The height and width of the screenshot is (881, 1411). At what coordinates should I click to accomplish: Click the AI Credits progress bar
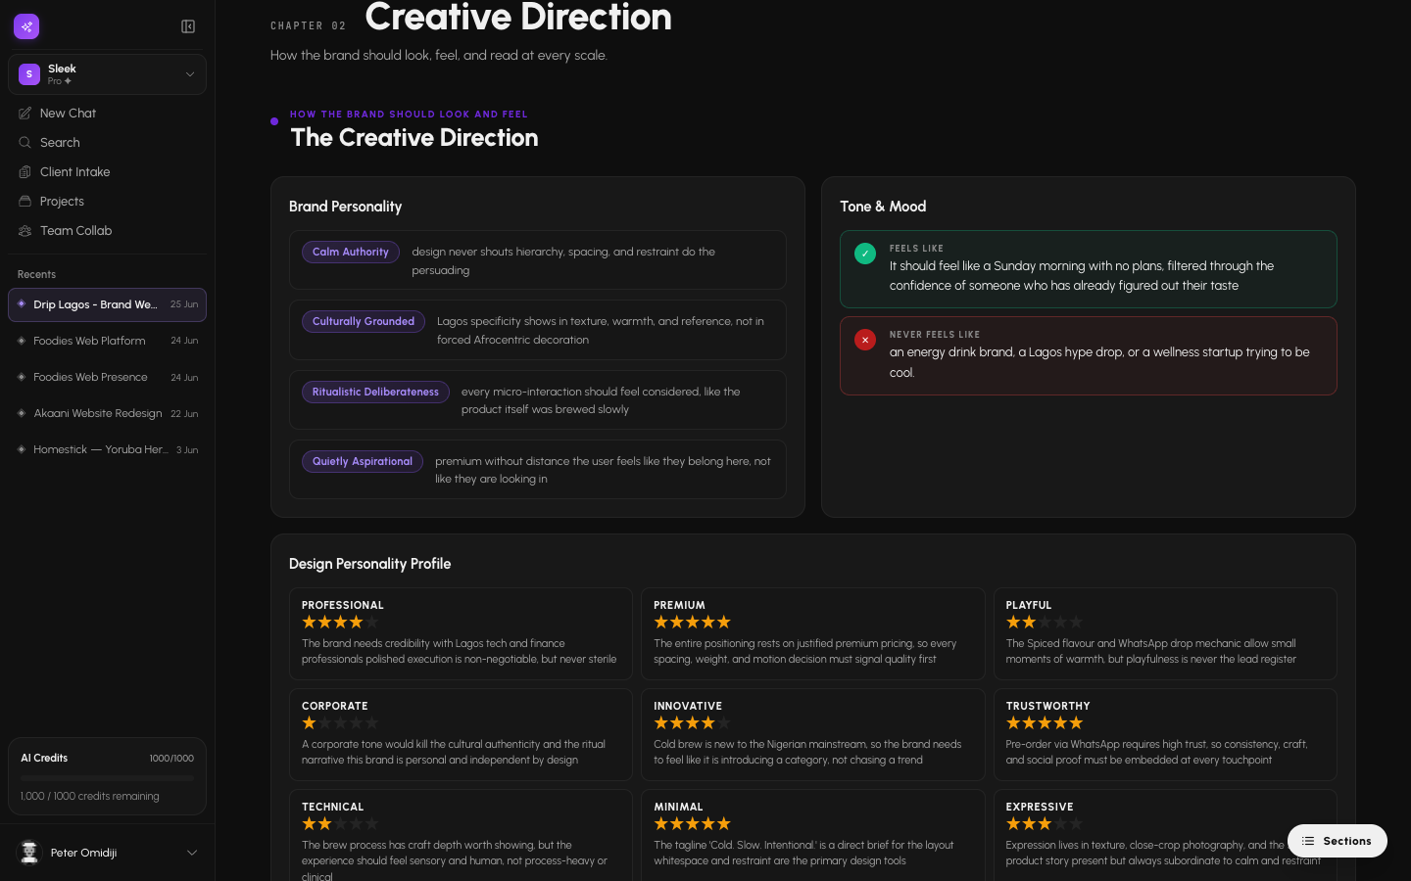click(x=108, y=778)
